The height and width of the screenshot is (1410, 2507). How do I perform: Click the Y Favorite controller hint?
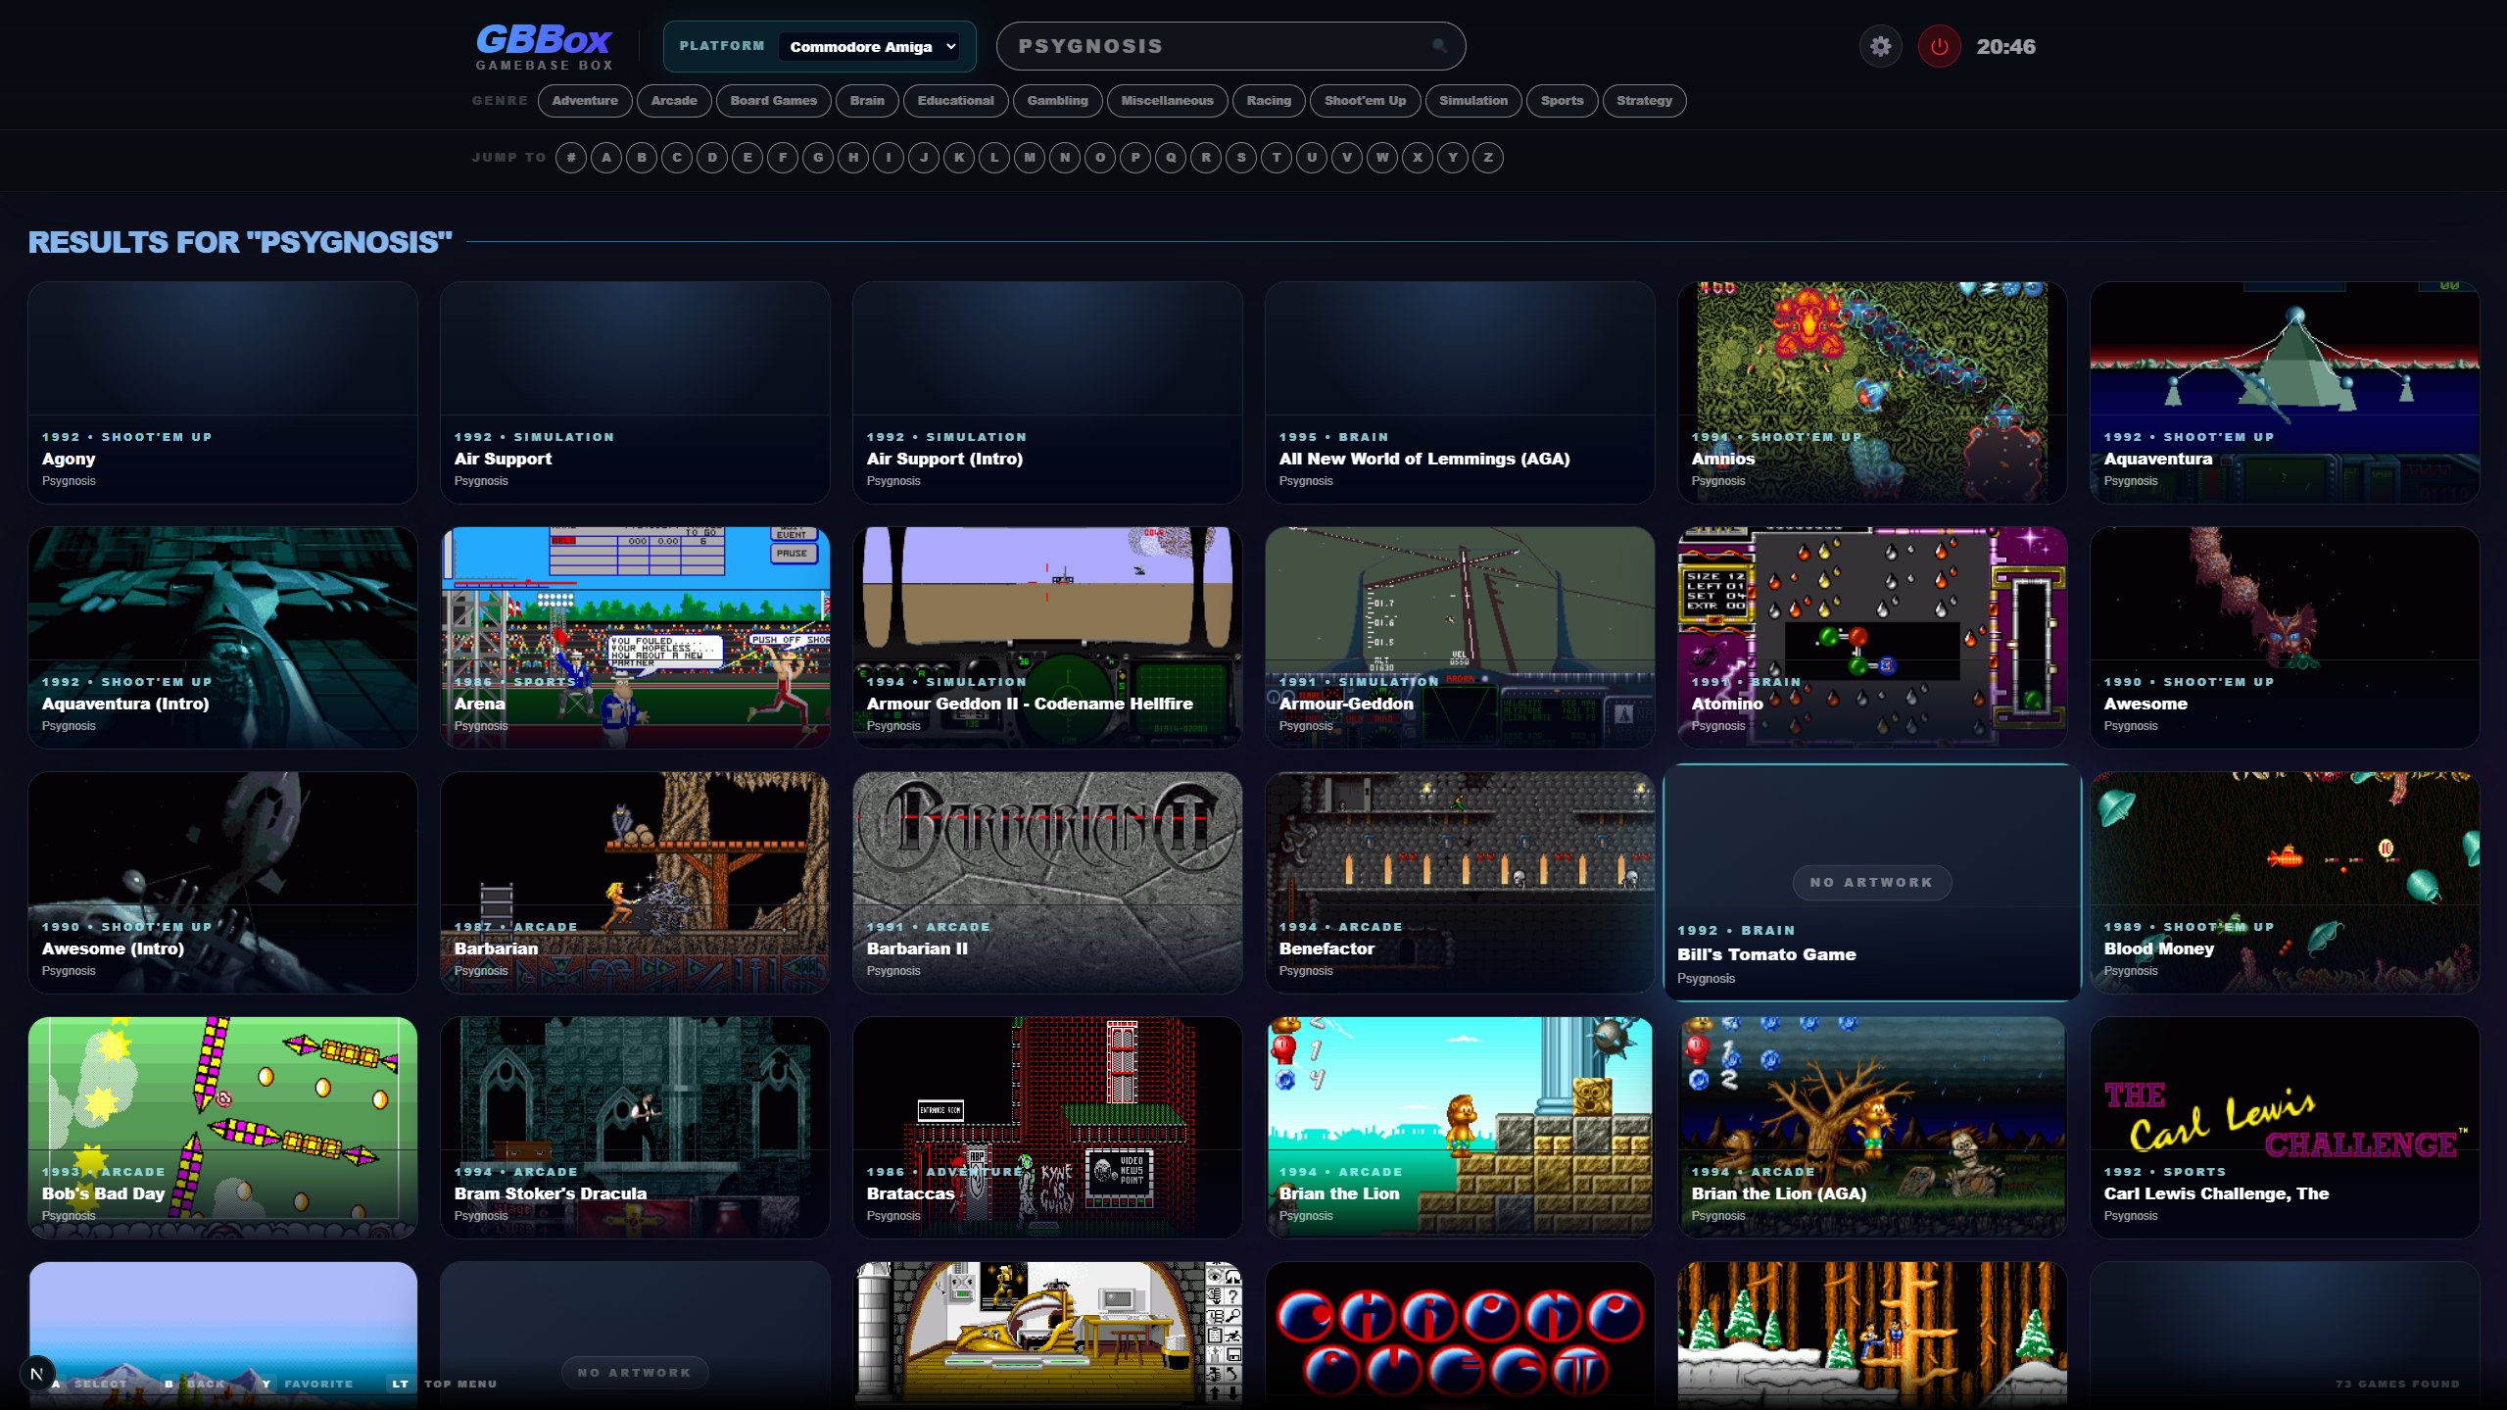[307, 1384]
